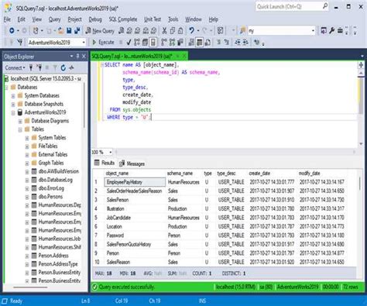The height and width of the screenshot is (306, 367).
Task: Expand Database Diagrams node
Action: pos(20,121)
